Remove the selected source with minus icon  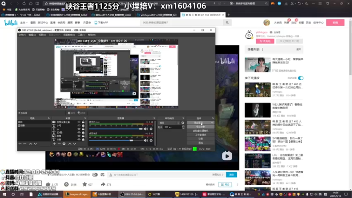point(59,144)
